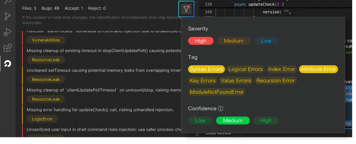Open the Run and Debug view
Screen dimensions: 356x144
pyautogui.click(x=8, y=32)
